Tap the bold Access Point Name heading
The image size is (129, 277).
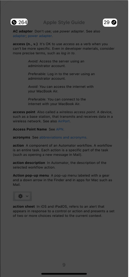(30, 129)
